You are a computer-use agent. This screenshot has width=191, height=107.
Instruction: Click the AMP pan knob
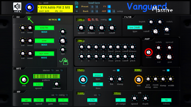(169, 57)
